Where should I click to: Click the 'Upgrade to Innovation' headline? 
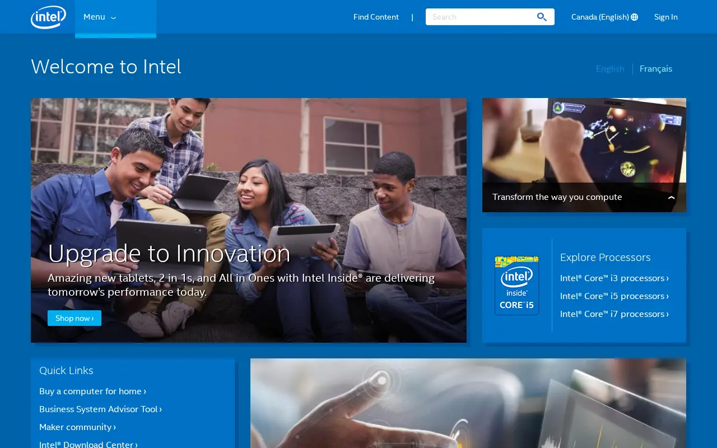pyautogui.click(x=169, y=253)
